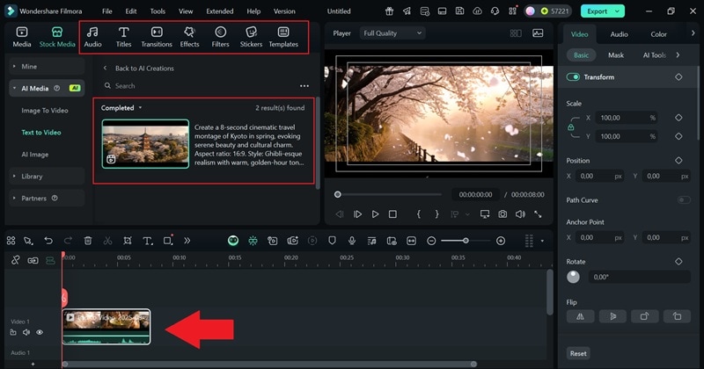Viewport: 704px width, 369px height.
Task: Switch to the Mask sub-tab
Action: (x=615, y=55)
